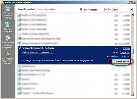Click the scrollbar down arrow
This screenshot has height=99, width=137.
click(132, 94)
